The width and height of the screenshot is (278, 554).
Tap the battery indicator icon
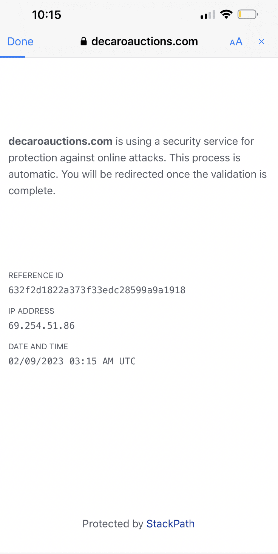(248, 15)
